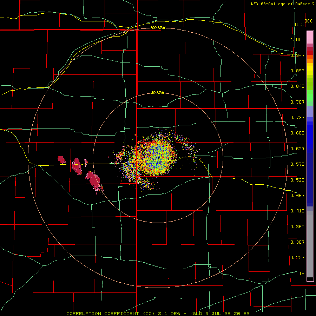Click the largest crimson storm cell southwest of the radar
This screenshot has height=316, width=316.
tap(94, 180)
